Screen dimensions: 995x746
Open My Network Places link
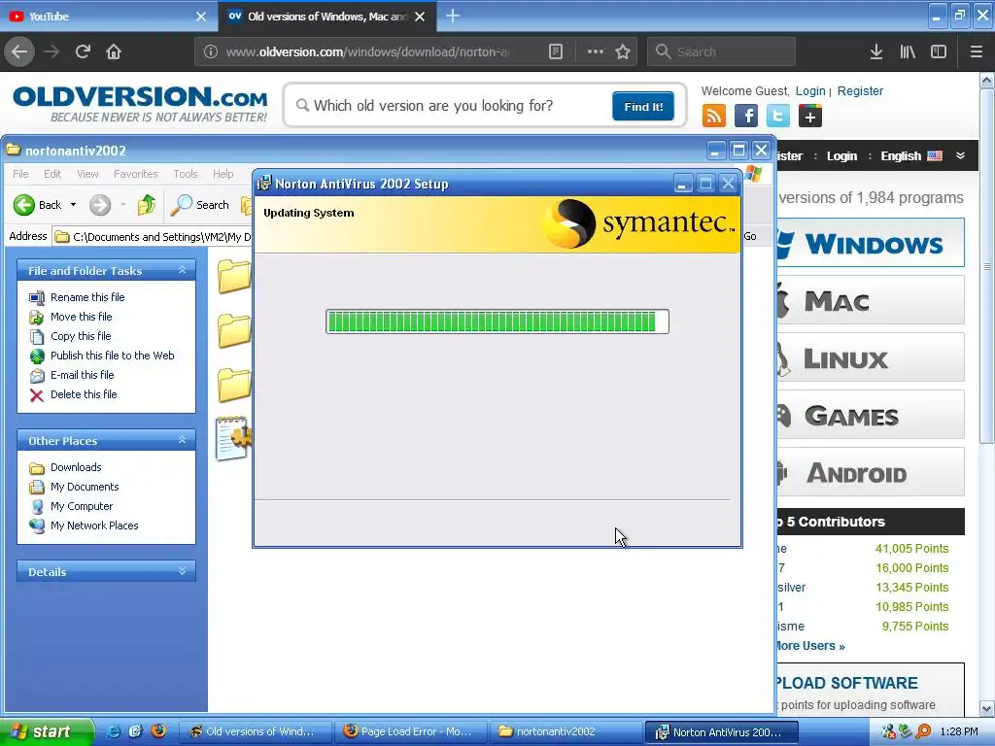94,526
